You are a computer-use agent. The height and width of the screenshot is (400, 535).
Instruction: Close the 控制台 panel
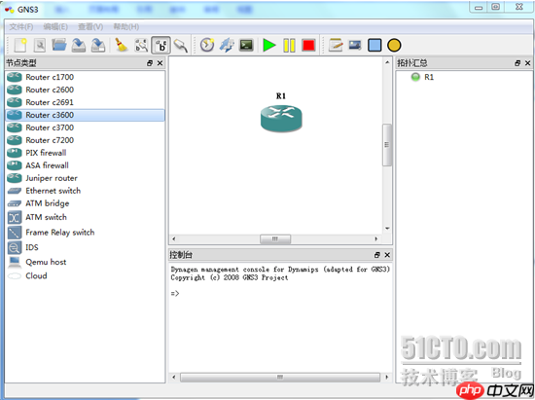tap(387, 255)
